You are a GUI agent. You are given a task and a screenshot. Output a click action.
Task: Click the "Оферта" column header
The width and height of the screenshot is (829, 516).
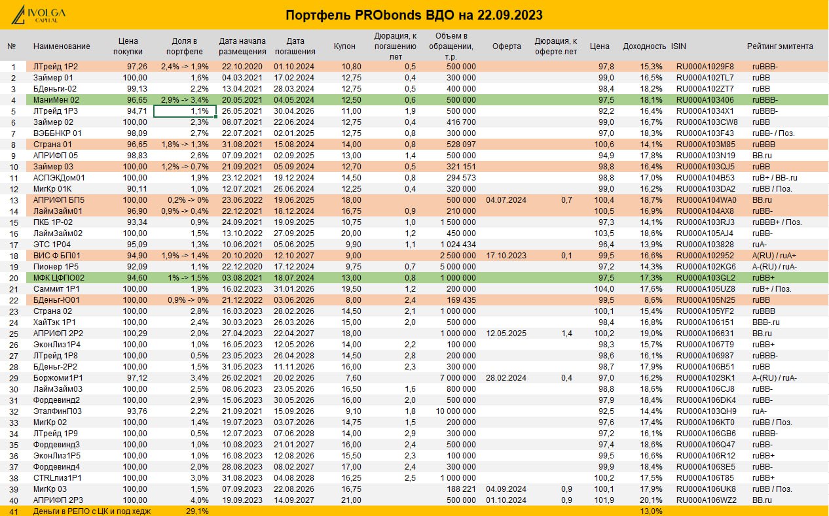tap(506, 46)
